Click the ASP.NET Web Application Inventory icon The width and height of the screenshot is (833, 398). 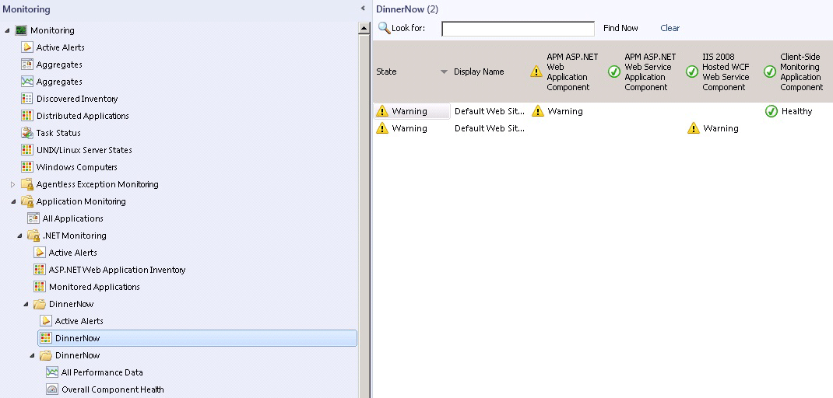[40, 270]
